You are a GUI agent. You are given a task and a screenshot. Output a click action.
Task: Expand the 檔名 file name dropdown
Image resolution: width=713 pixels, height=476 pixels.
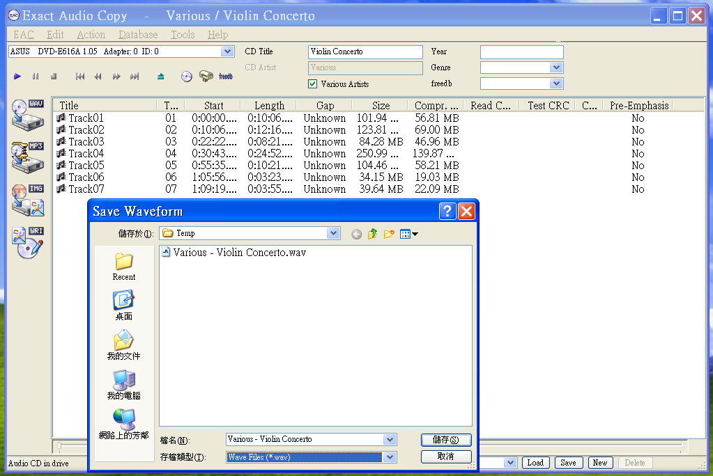[x=389, y=439]
